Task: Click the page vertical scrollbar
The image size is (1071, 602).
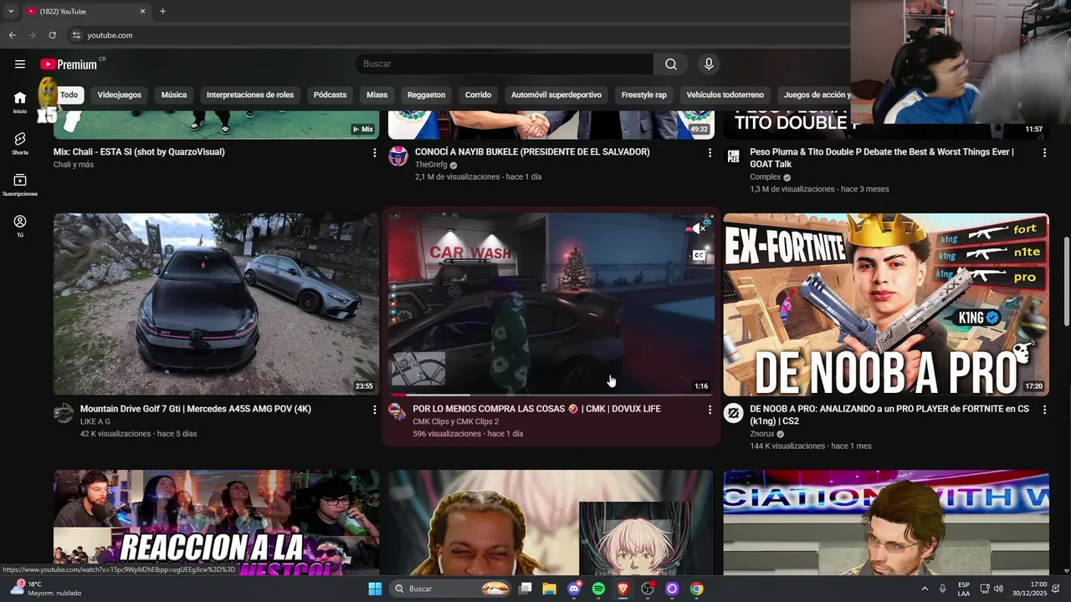Action: [1066, 282]
